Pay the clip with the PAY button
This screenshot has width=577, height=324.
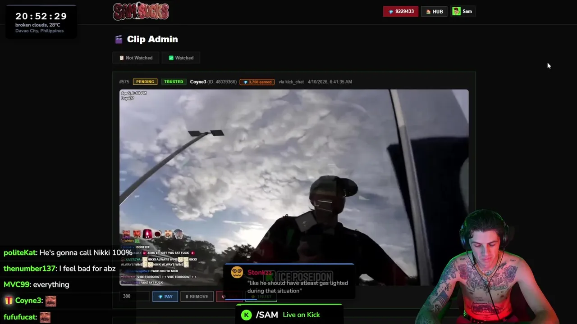(165, 297)
